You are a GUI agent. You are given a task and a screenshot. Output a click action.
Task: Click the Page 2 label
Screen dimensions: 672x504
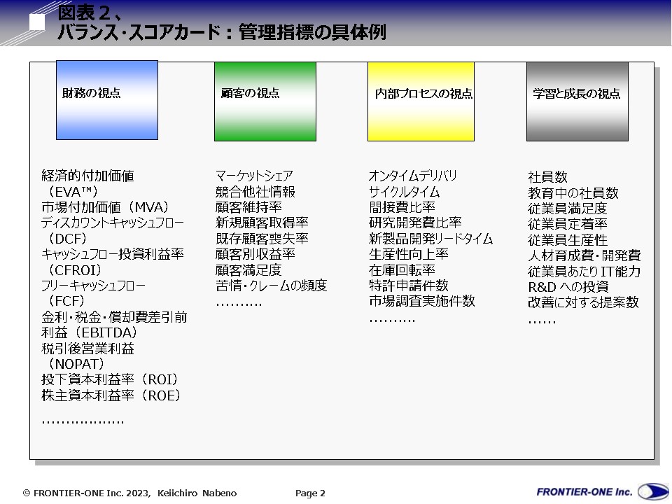point(310,493)
